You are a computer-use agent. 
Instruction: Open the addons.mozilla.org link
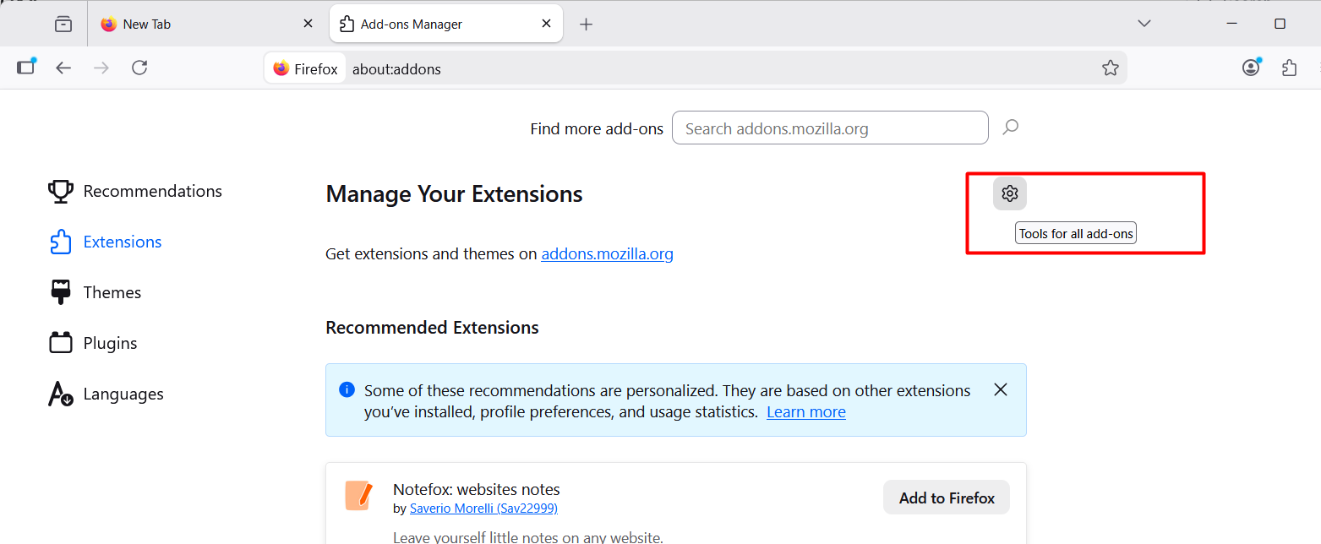pyautogui.click(x=607, y=254)
